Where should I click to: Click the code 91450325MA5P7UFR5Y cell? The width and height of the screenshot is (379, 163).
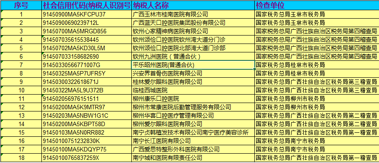pos(86,73)
